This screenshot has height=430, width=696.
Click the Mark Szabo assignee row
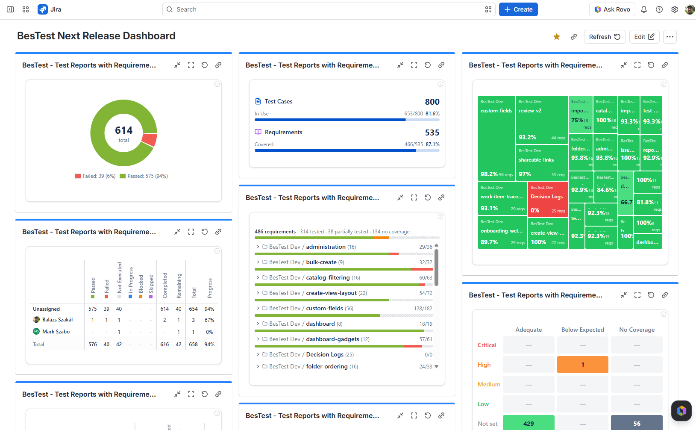coord(123,332)
